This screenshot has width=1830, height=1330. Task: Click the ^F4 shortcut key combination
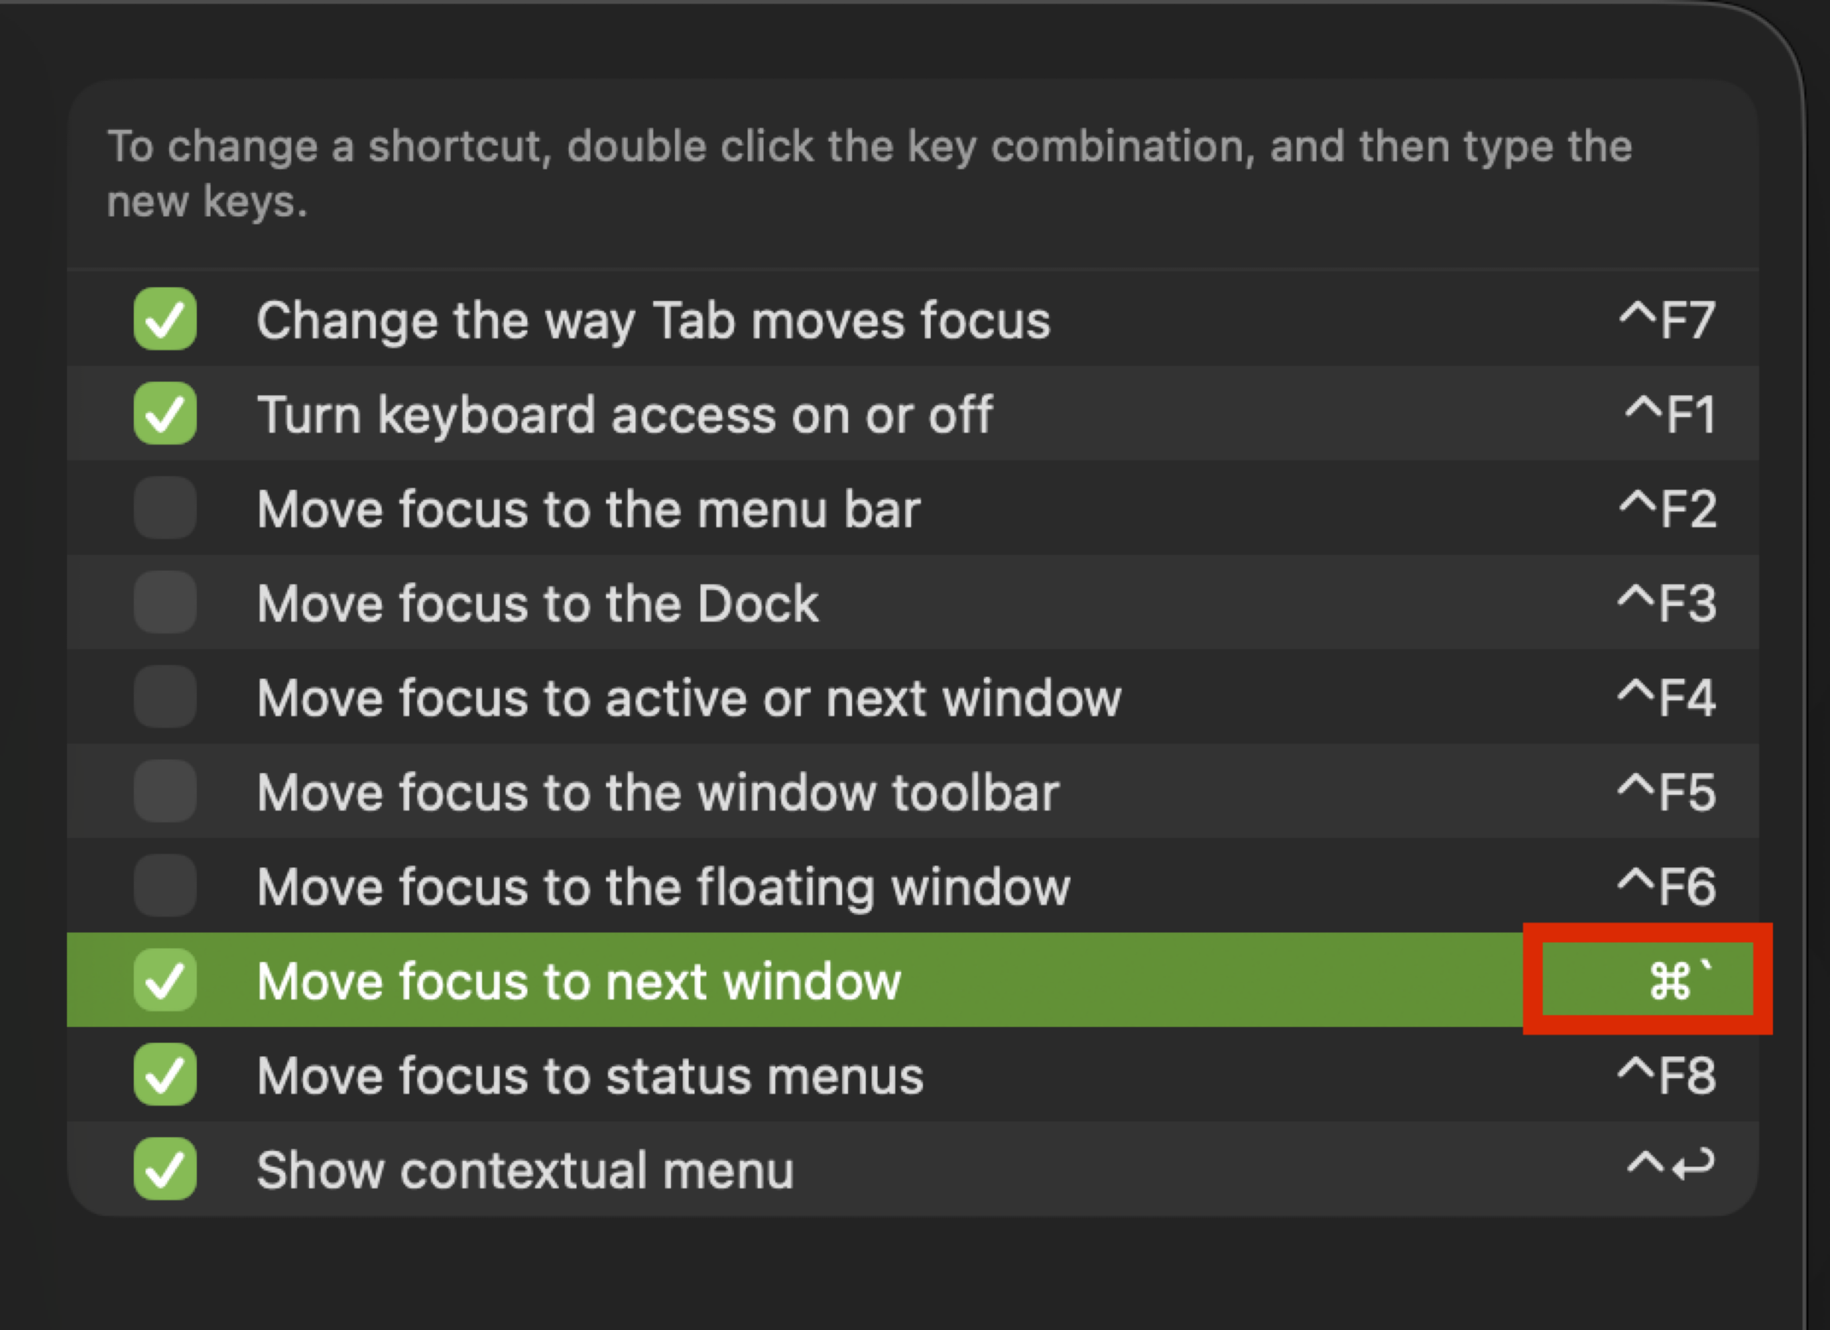(x=1667, y=698)
